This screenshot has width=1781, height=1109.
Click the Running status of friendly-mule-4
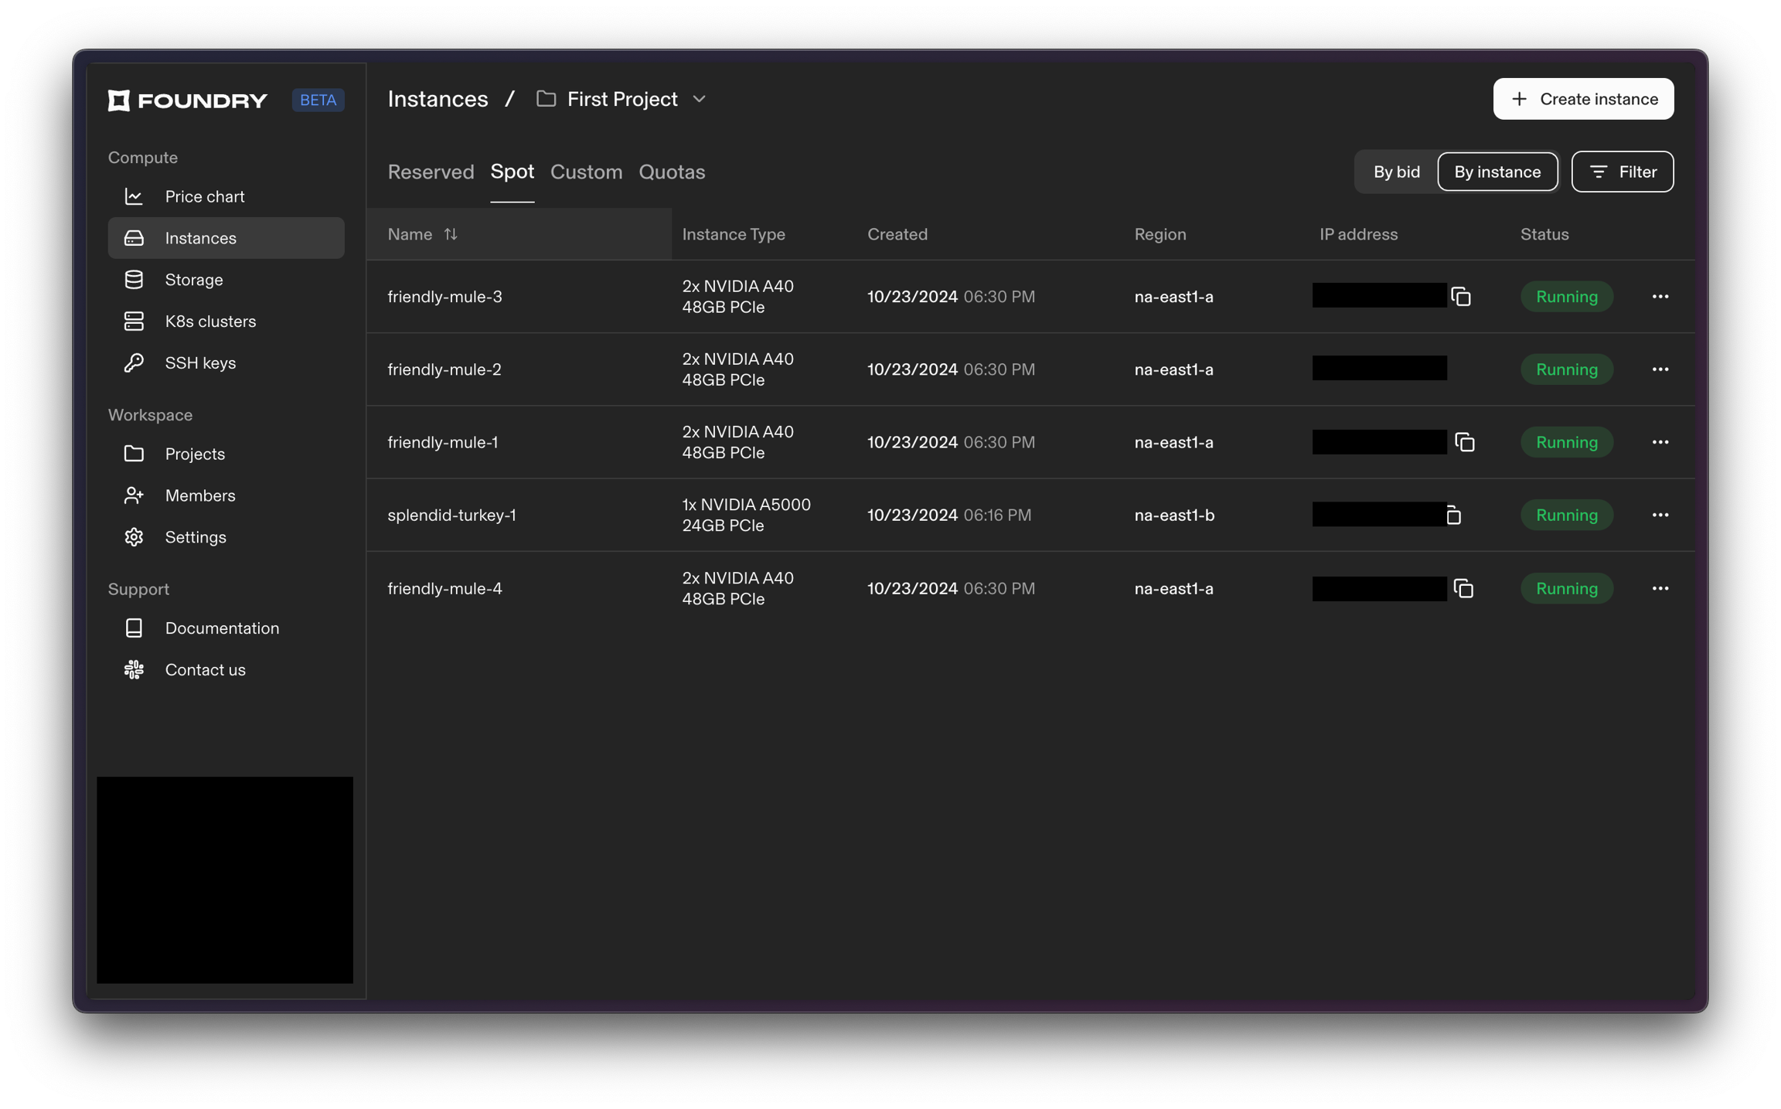pos(1566,589)
